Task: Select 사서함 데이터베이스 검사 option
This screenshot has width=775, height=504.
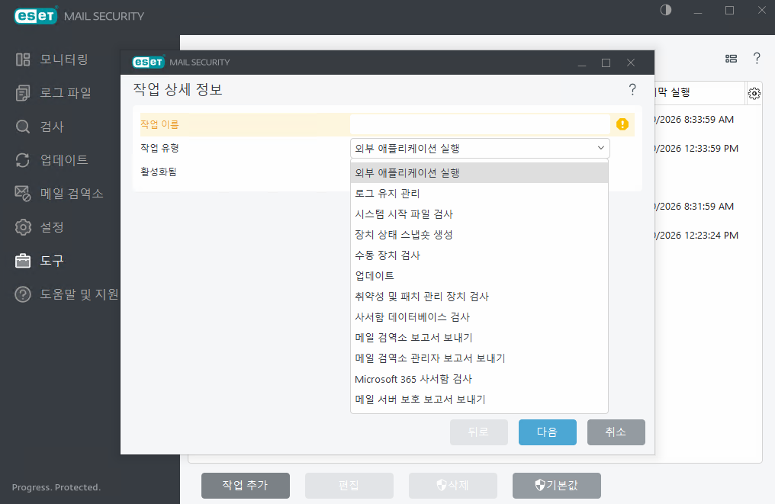Action: 479,317
